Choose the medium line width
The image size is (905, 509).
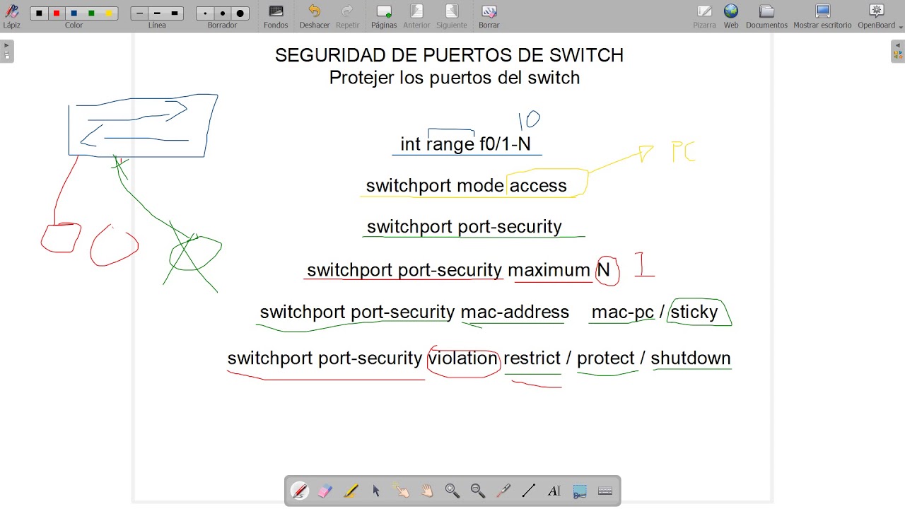(157, 13)
